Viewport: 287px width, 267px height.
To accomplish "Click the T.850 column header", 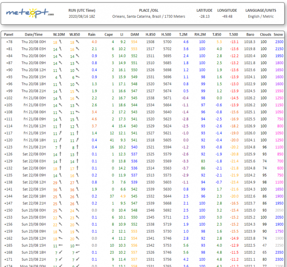I will click(217, 35).
